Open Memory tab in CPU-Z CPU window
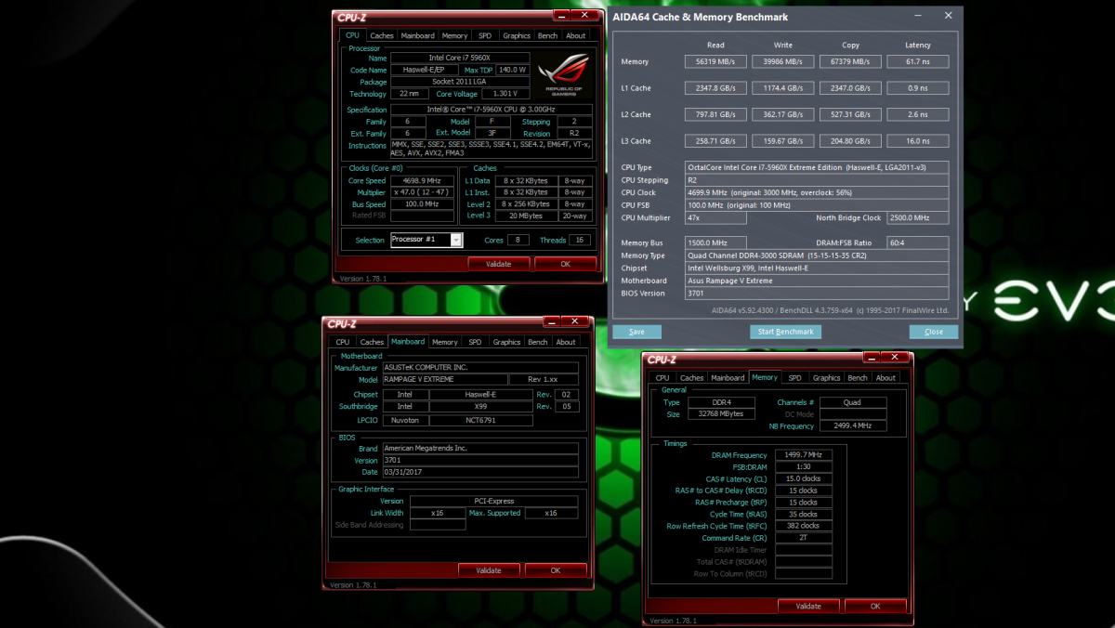Viewport: 1115px width, 628px height. point(454,35)
